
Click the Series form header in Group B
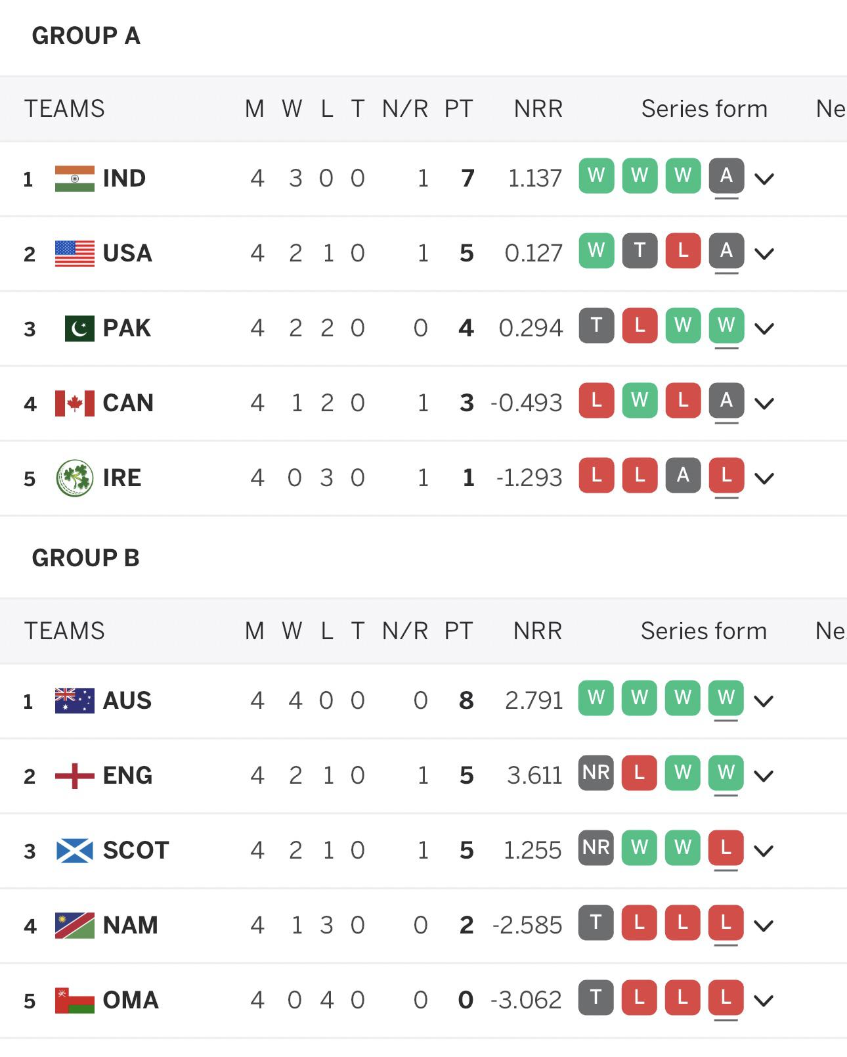703,631
